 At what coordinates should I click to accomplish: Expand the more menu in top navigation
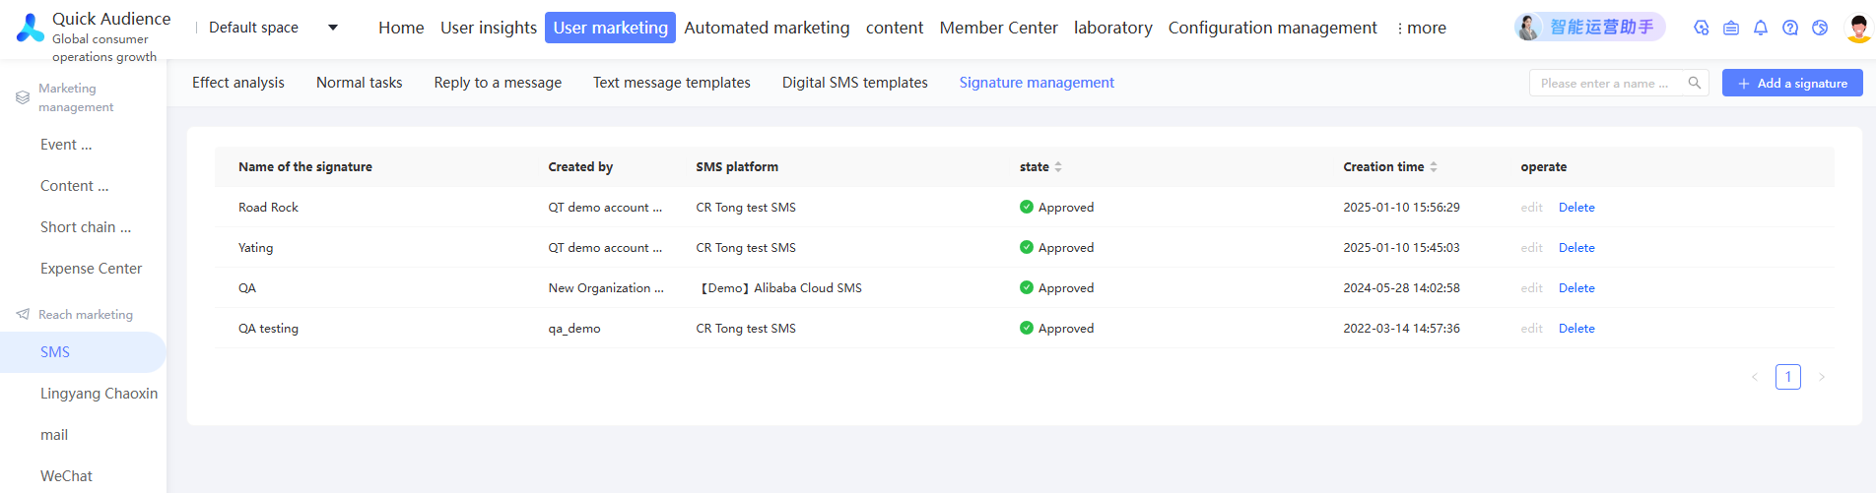[x=1422, y=28]
